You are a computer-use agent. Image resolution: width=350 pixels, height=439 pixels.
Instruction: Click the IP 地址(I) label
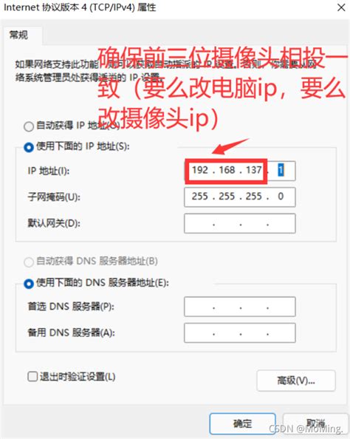49,171
